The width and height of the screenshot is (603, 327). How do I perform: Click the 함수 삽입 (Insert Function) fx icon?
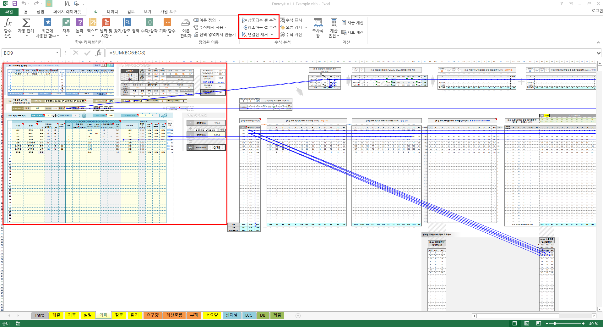8,23
